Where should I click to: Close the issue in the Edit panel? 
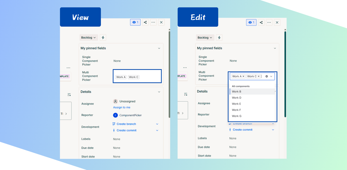click(x=277, y=22)
